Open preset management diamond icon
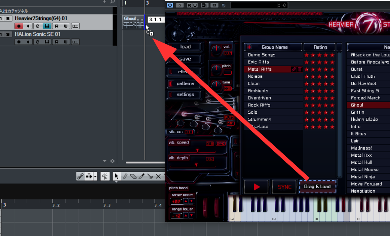Image resolution: width=390 pixels, height=236 pixels. click(284, 5)
